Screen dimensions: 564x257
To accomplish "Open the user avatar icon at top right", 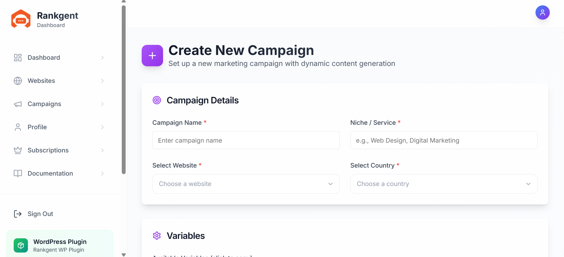I will (542, 12).
